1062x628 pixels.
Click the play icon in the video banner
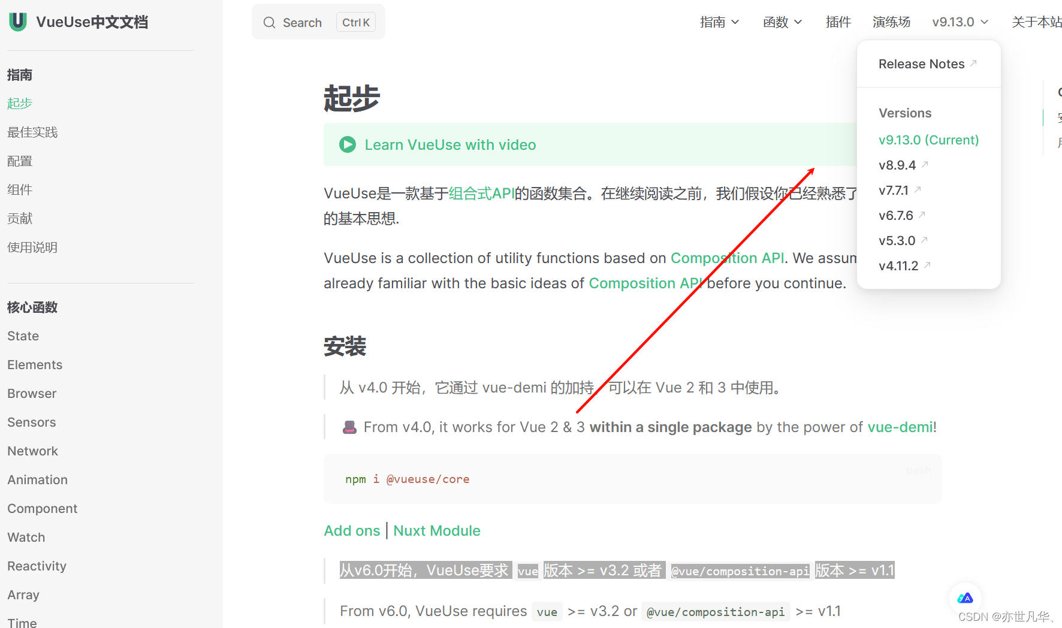348,144
